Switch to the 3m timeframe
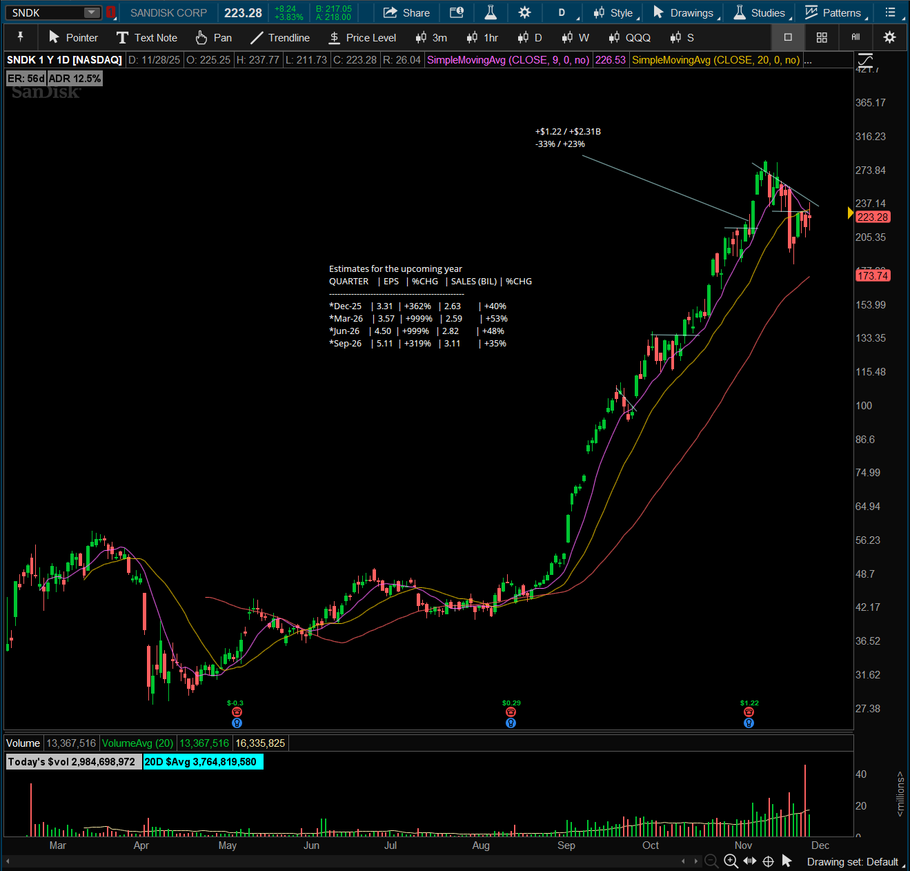Screen dimensions: 910x871 (x=431, y=37)
